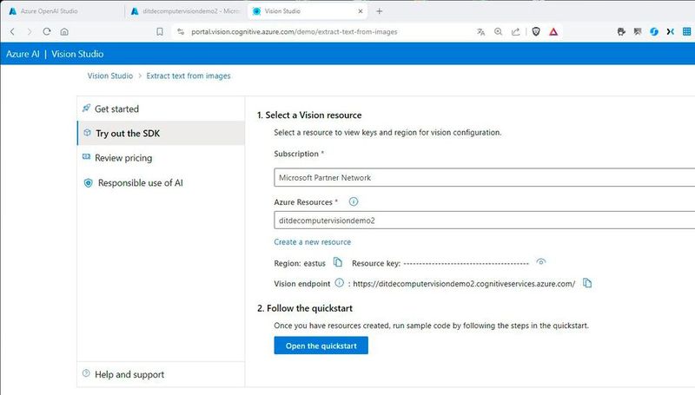The height and width of the screenshot is (395, 695).
Task: Click the masked Resource key value
Action: (x=467, y=264)
